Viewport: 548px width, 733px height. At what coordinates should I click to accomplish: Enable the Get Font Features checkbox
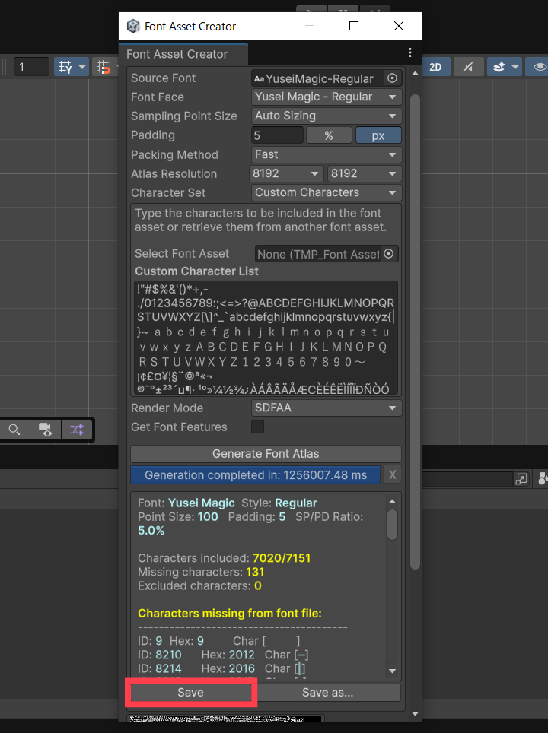pyautogui.click(x=257, y=427)
